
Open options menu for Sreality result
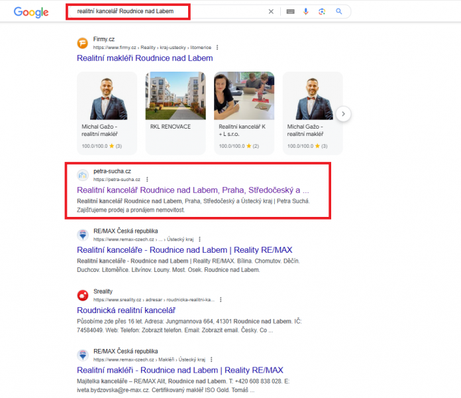click(x=221, y=299)
